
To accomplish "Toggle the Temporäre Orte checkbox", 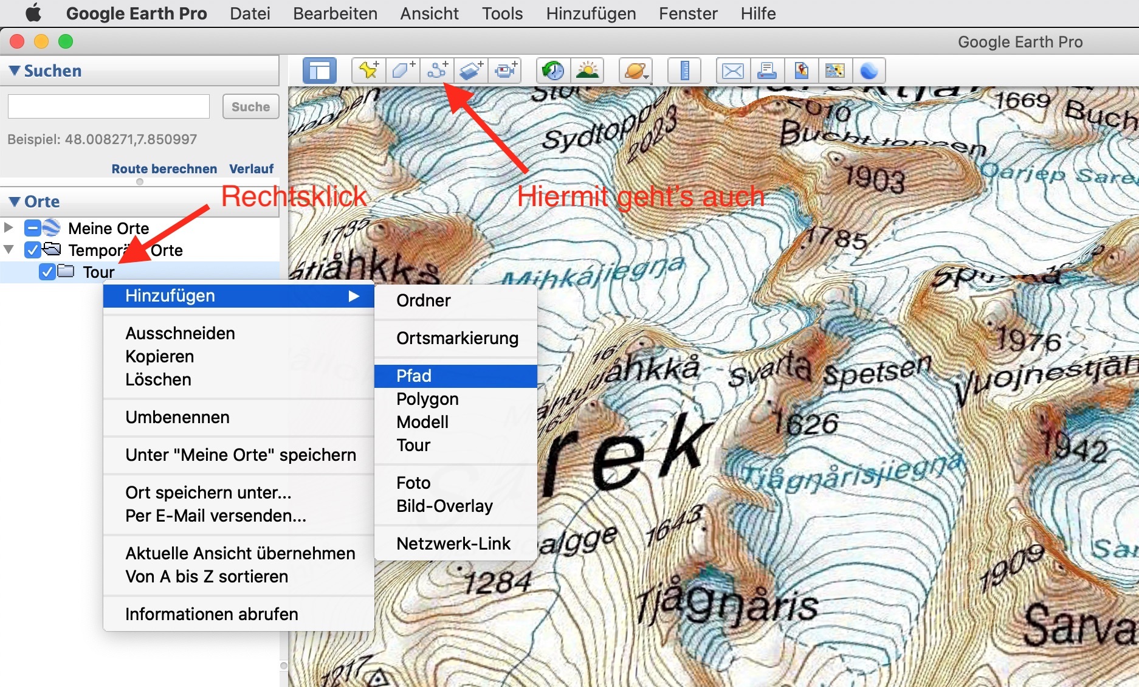I will click(x=32, y=250).
